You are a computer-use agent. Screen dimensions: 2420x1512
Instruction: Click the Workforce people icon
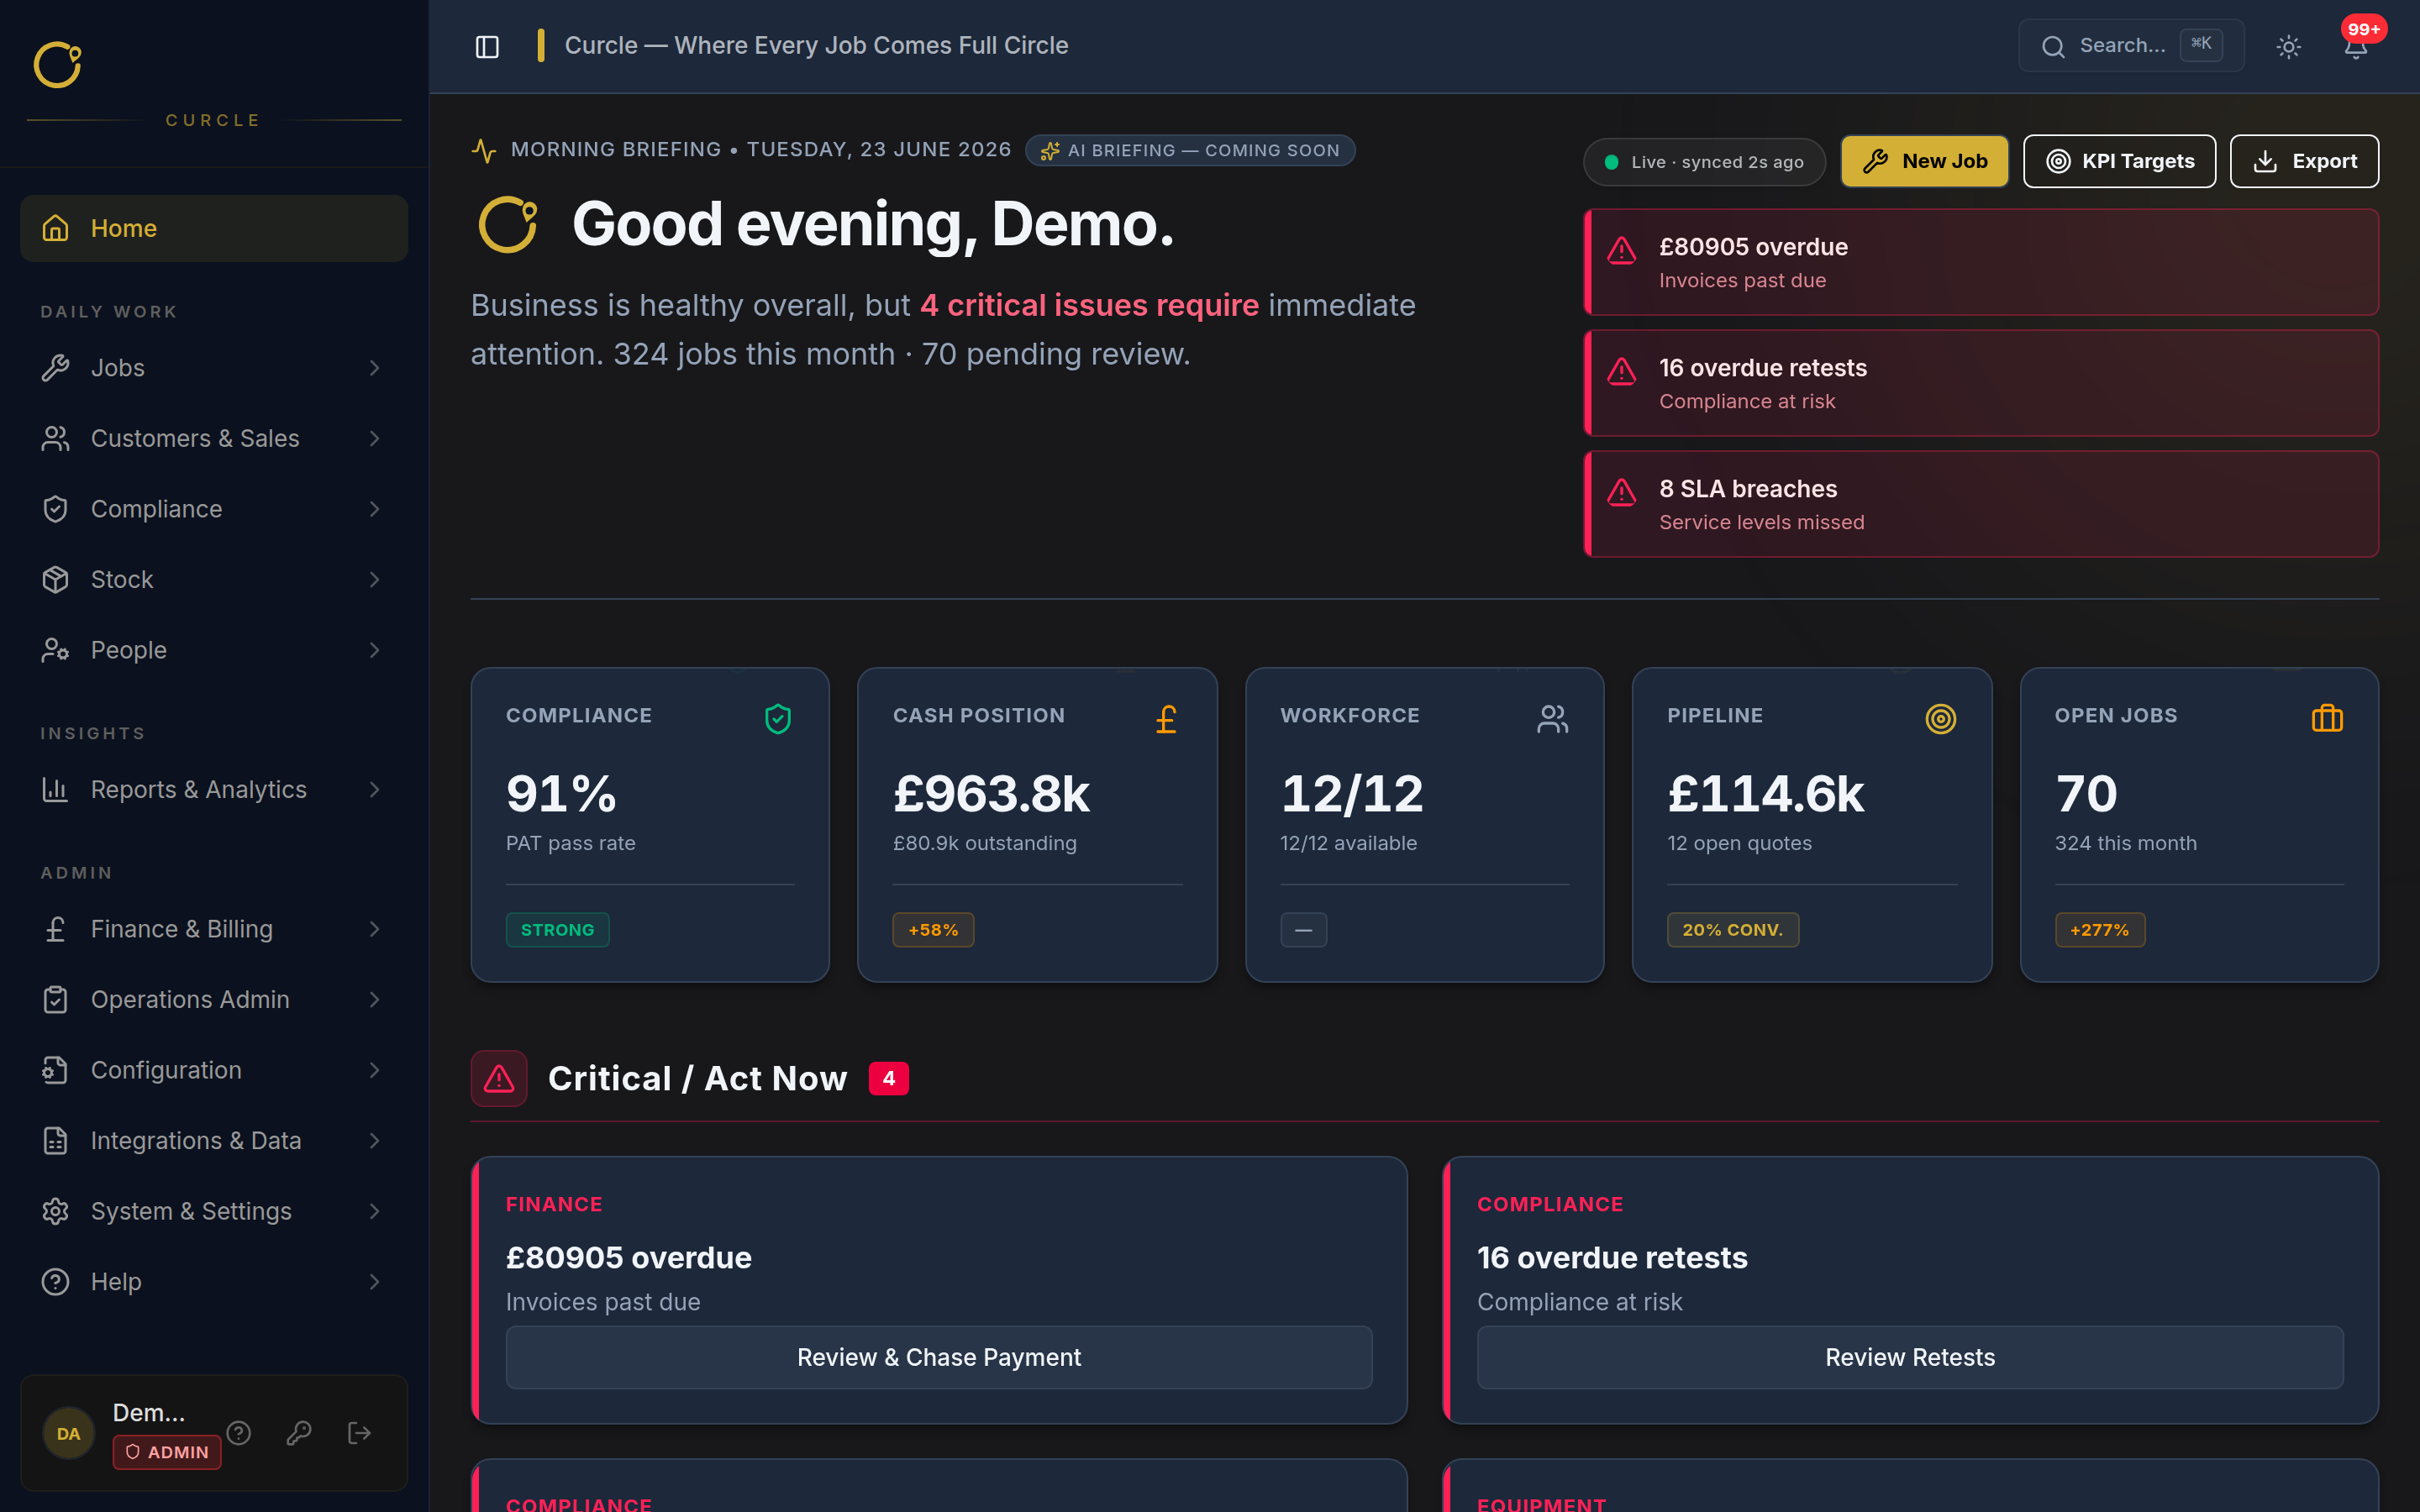point(1553,719)
